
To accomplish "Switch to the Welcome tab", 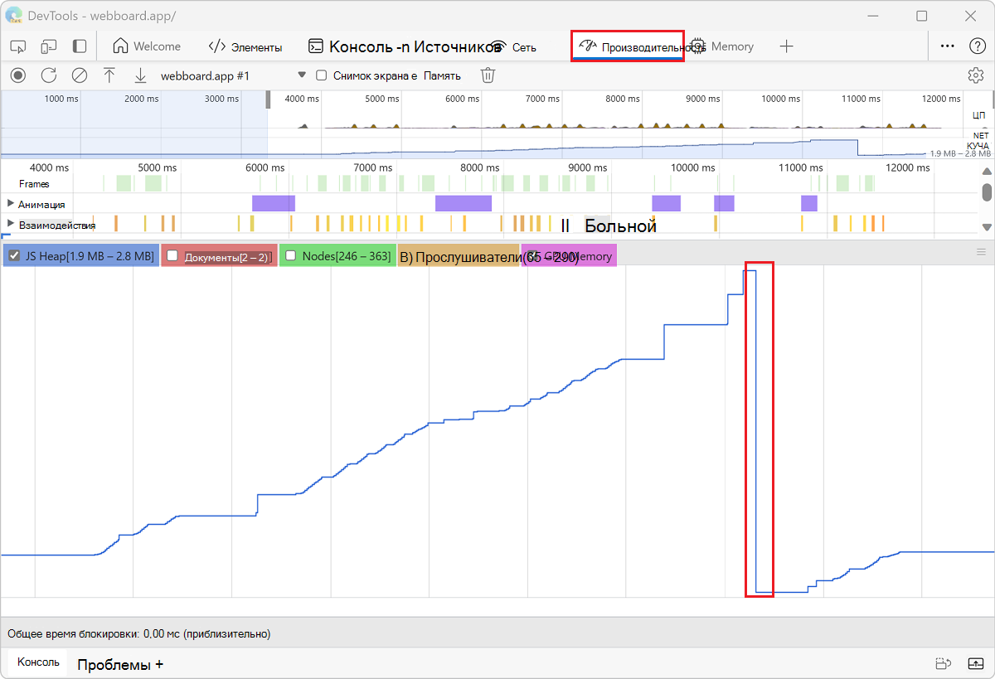I will (x=147, y=46).
